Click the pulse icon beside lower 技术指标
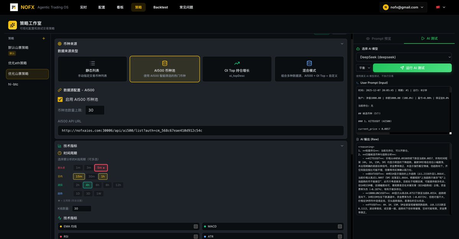 pos(60,218)
